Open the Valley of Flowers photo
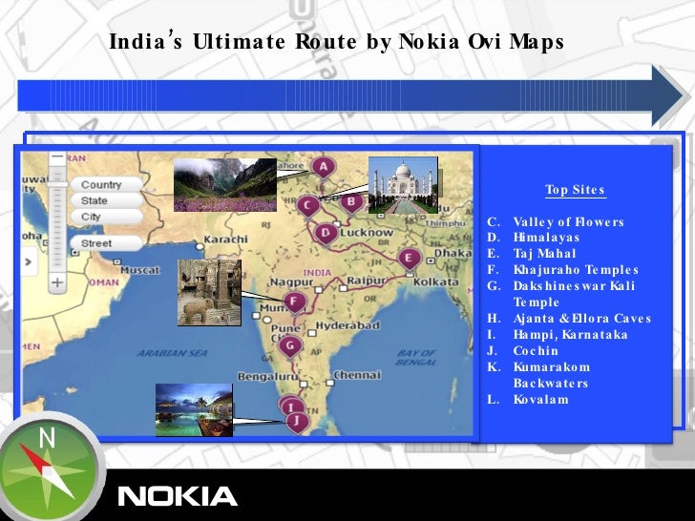Image resolution: width=695 pixels, height=521 pixels. [225, 184]
